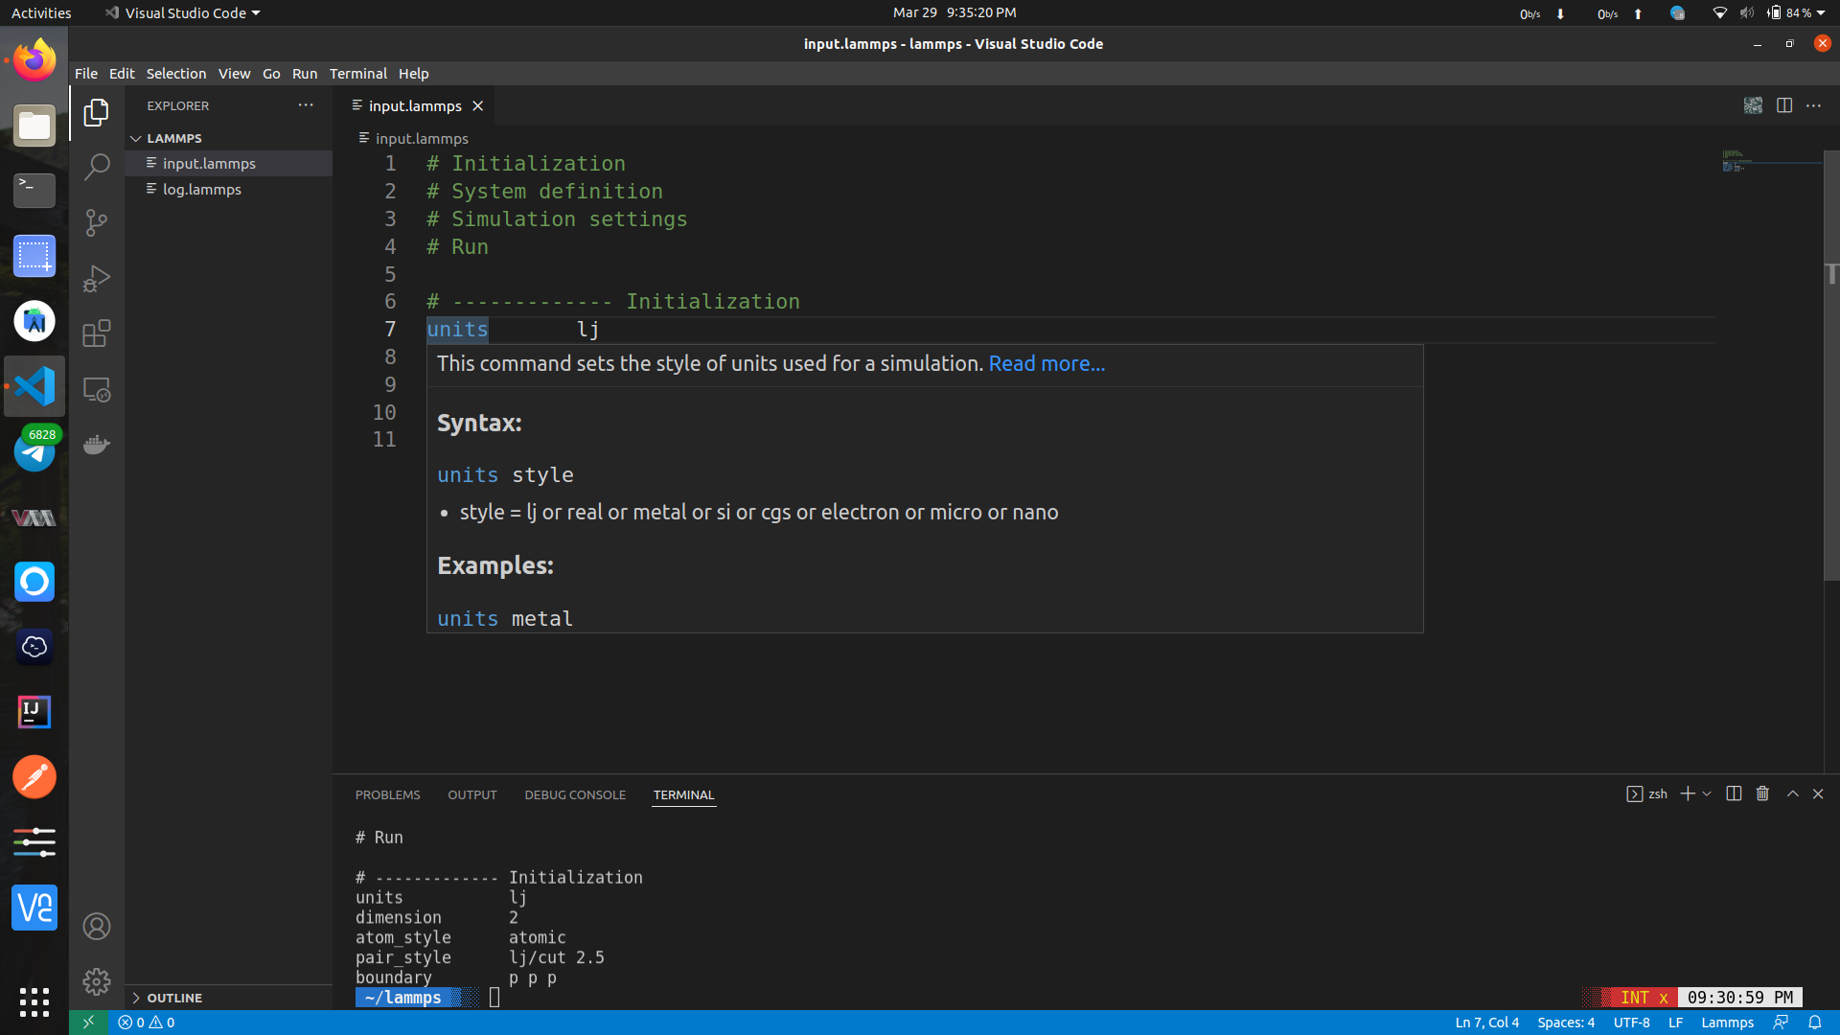This screenshot has width=1840, height=1035.
Task: Split the terminal panel
Action: (1734, 793)
